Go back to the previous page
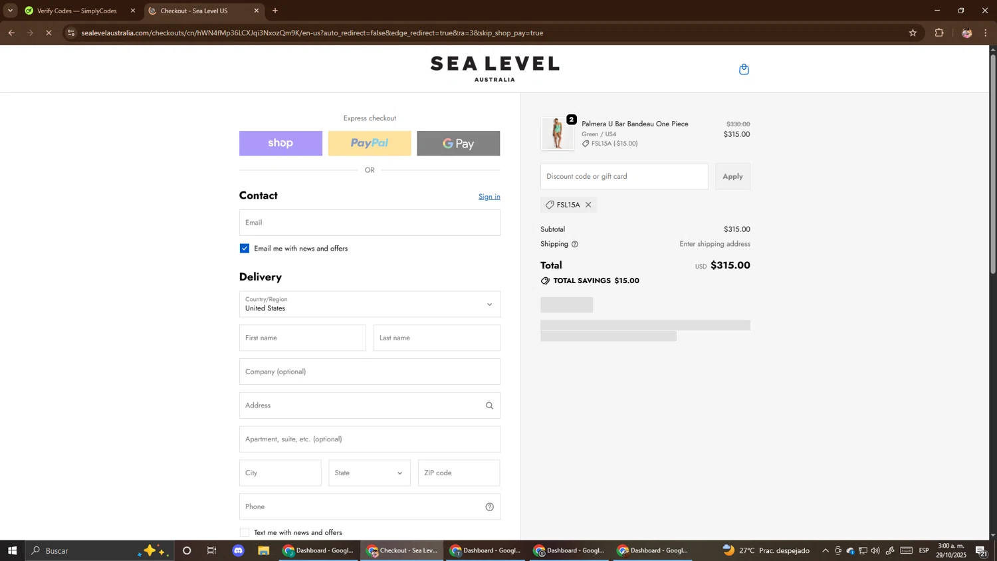 click(x=11, y=33)
